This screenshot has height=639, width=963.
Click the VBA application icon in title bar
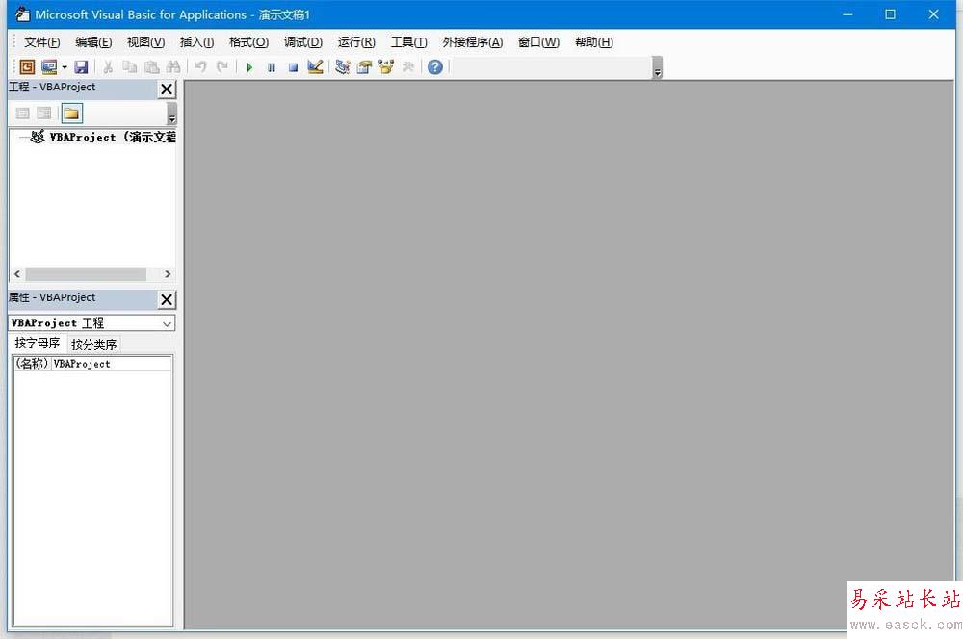[22, 14]
